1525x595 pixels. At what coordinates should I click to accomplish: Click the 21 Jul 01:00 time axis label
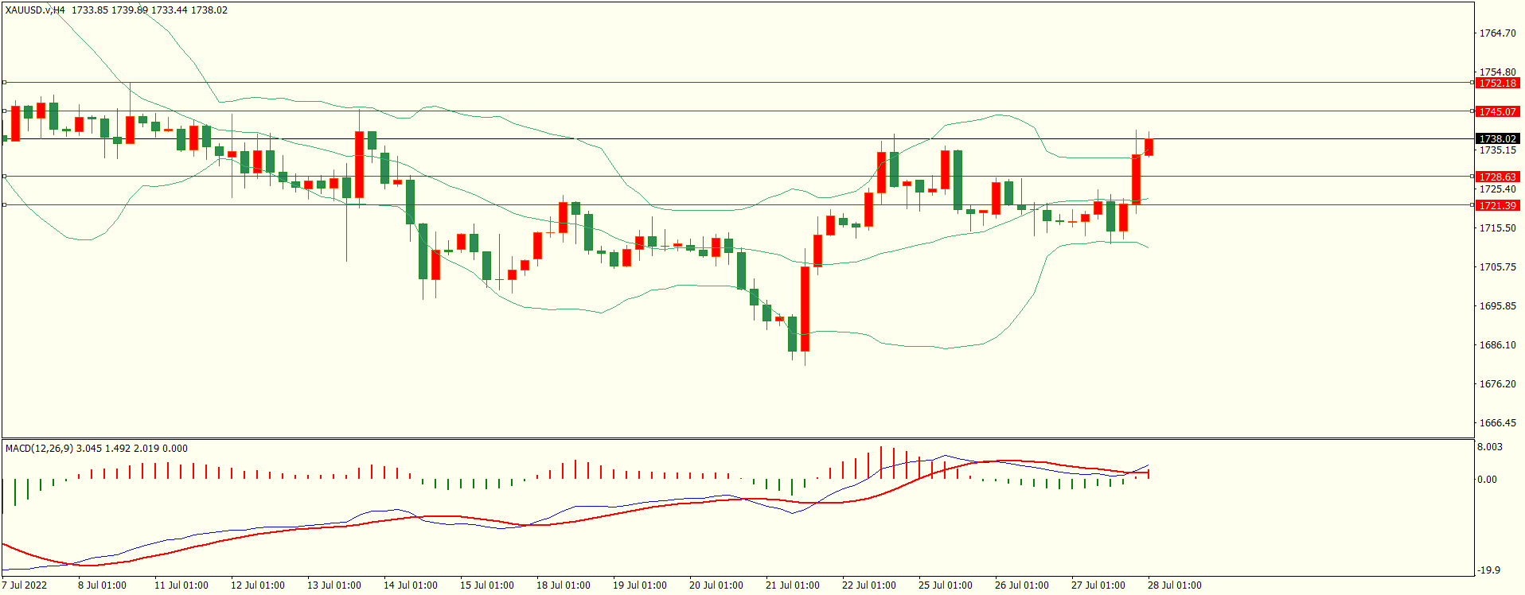(x=792, y=585)
